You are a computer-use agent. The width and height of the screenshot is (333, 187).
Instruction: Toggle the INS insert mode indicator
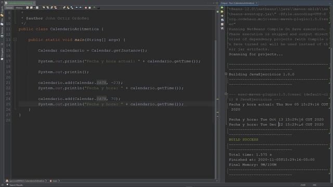pos(314,185)
